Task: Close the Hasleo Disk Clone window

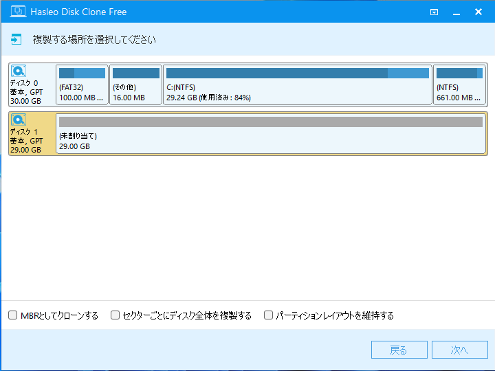Action: (478, 12)
